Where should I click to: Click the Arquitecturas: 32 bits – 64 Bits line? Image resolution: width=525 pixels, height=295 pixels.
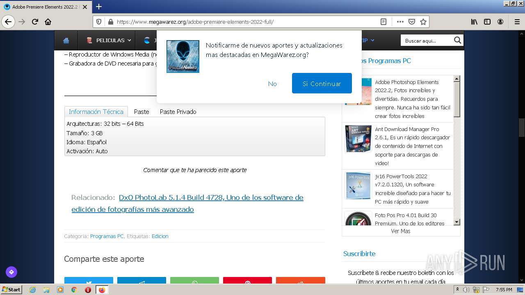[x=105, y=124]
